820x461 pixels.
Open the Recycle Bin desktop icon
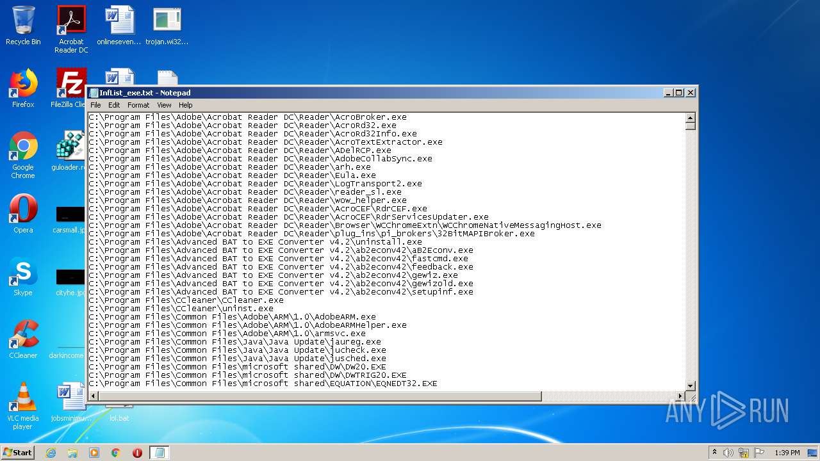click(x=23, y=26)
